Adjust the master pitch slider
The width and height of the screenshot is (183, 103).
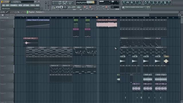tap(48, 5)
